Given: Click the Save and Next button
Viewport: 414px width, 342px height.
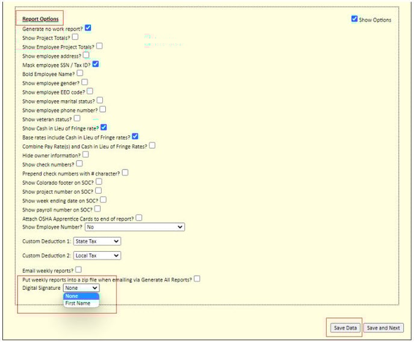Looking at the screenshot, I should (383, 328).
